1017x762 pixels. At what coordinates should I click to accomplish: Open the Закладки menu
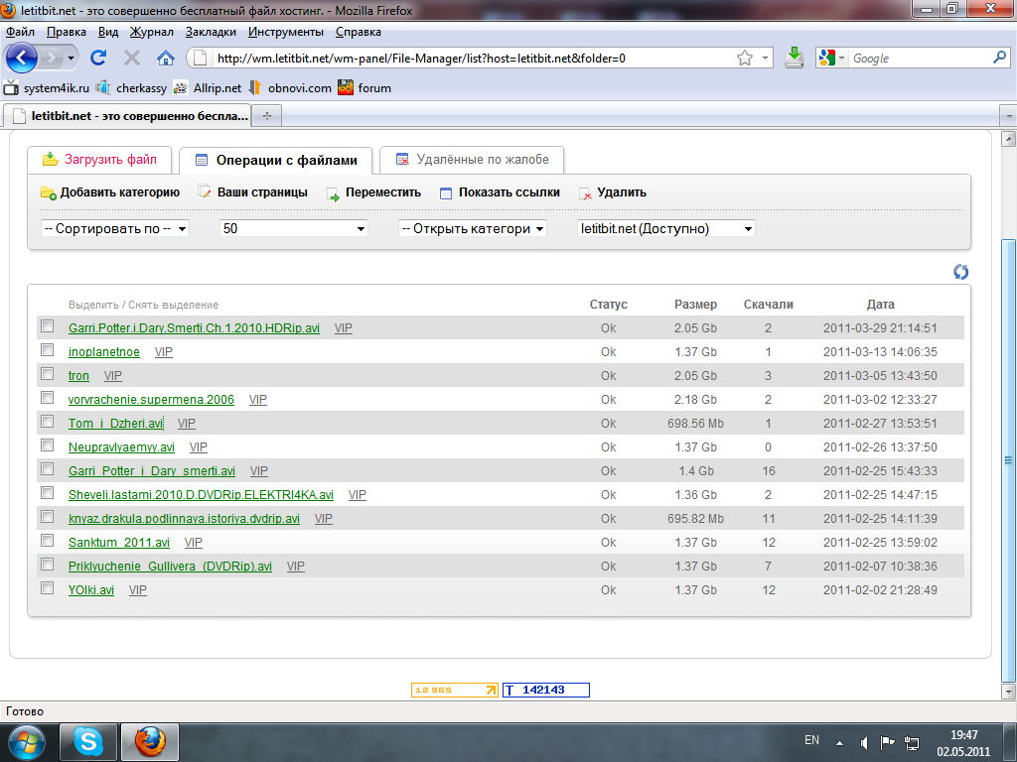point(211,32)
